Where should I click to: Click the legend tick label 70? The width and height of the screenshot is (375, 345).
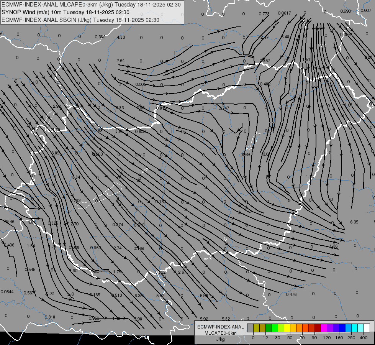(302, 338)
